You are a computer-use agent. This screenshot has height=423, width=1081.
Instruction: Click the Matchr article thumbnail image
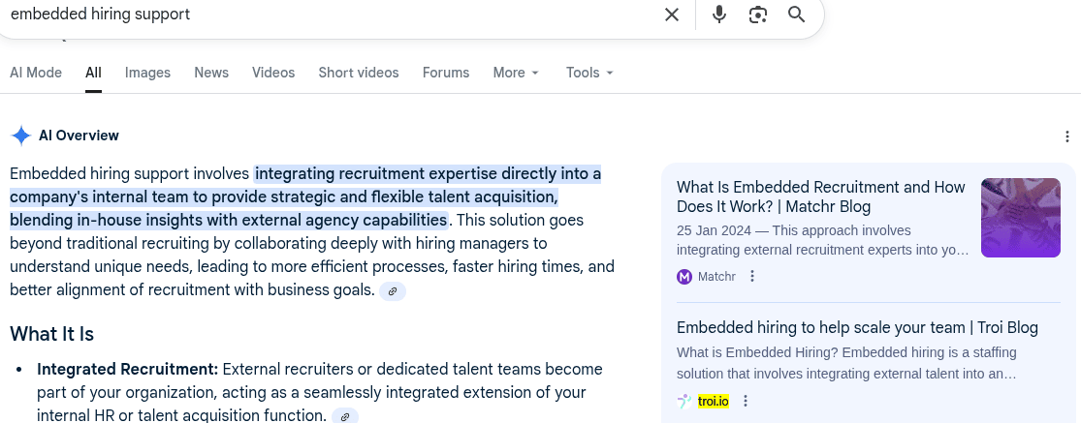point(1020,218)
